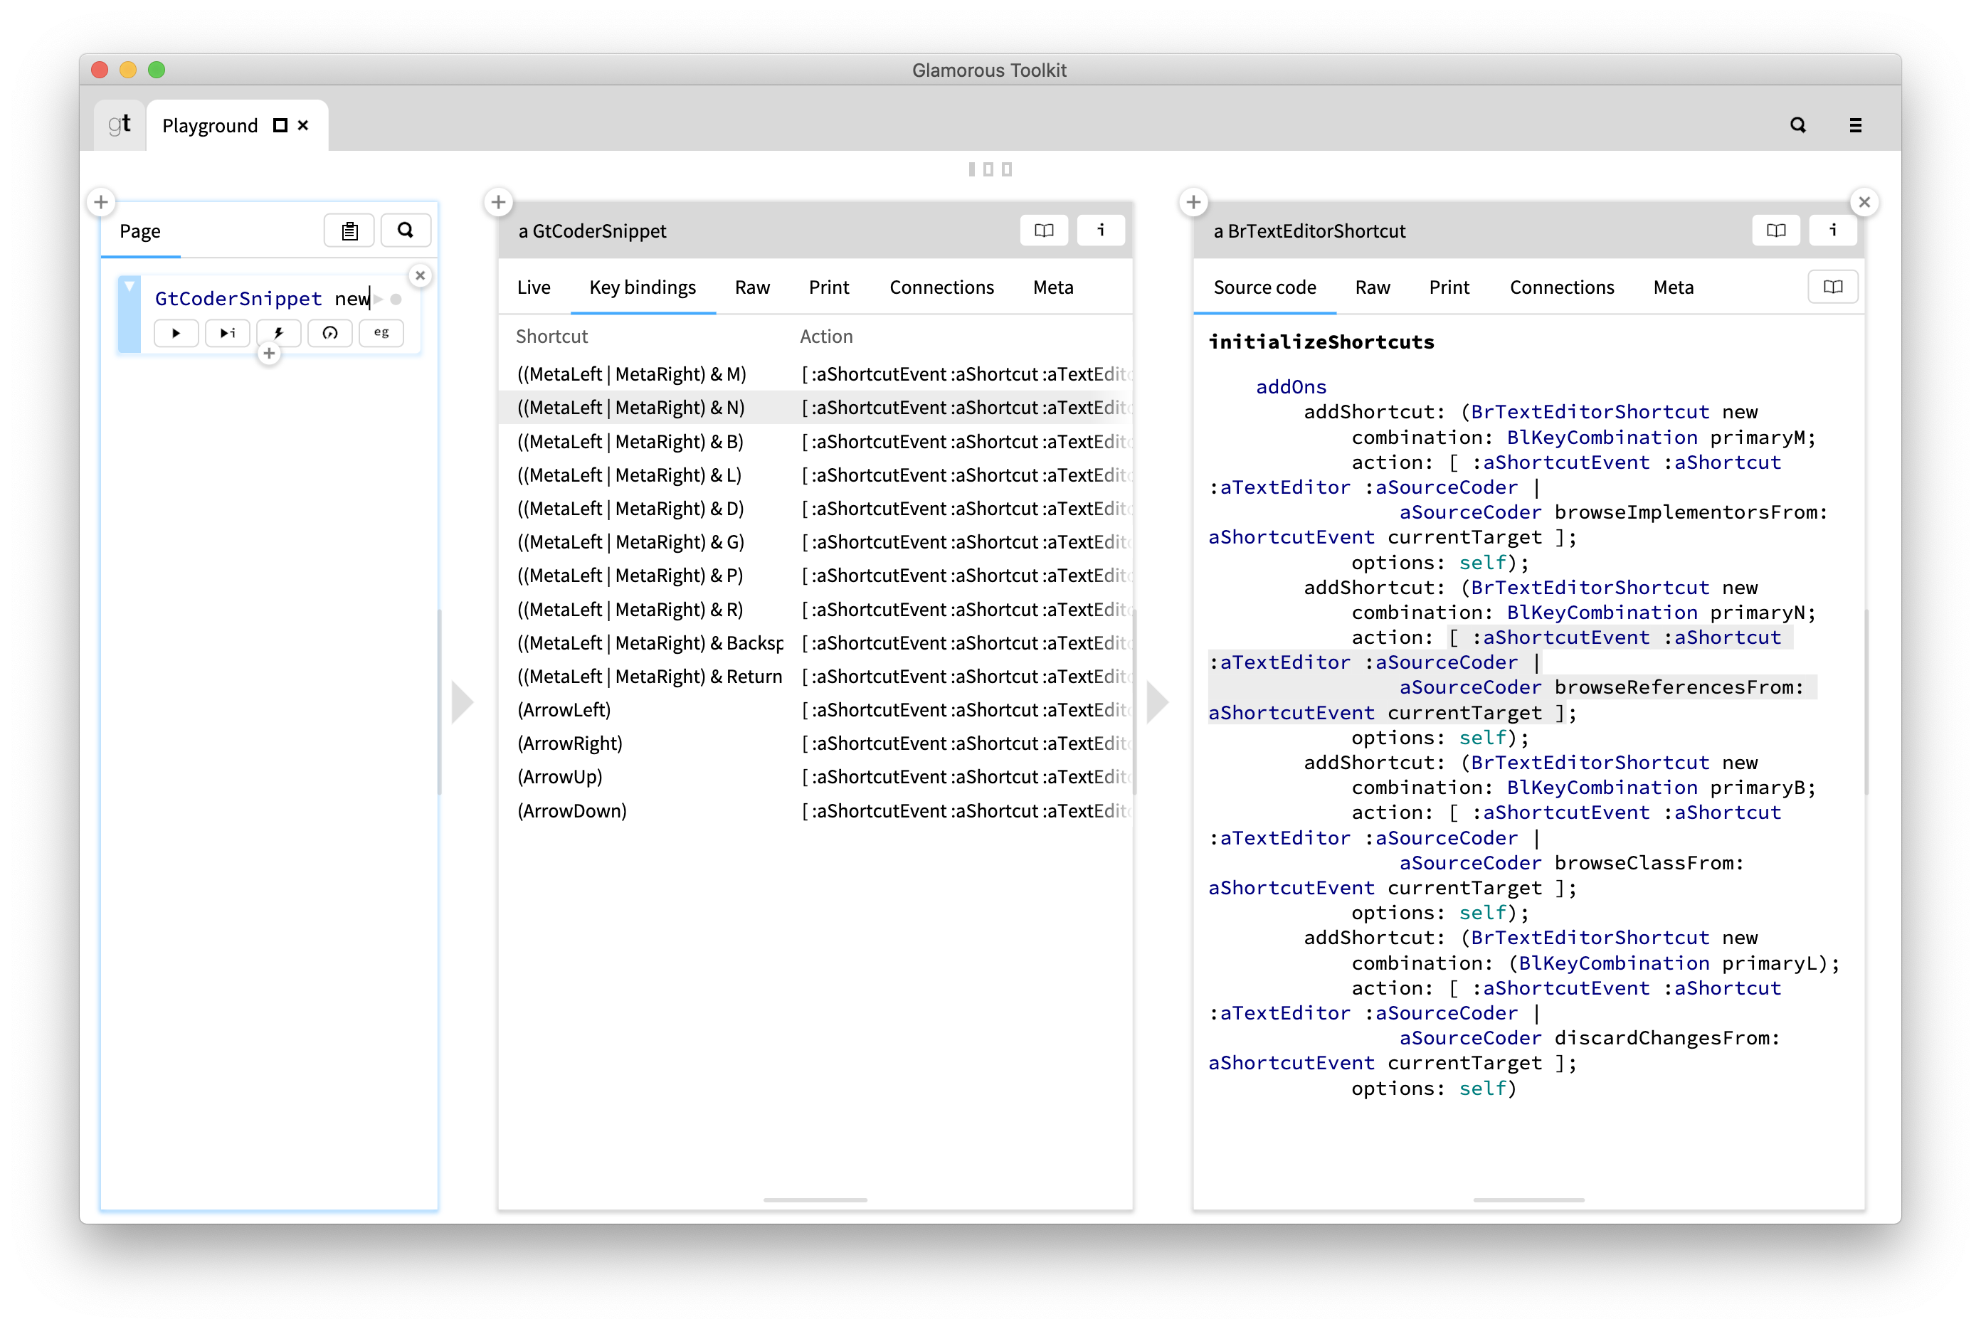Open Print tab in GtCoderSnippet pane
This screenshot has width=1981, height=1329.
828,287
